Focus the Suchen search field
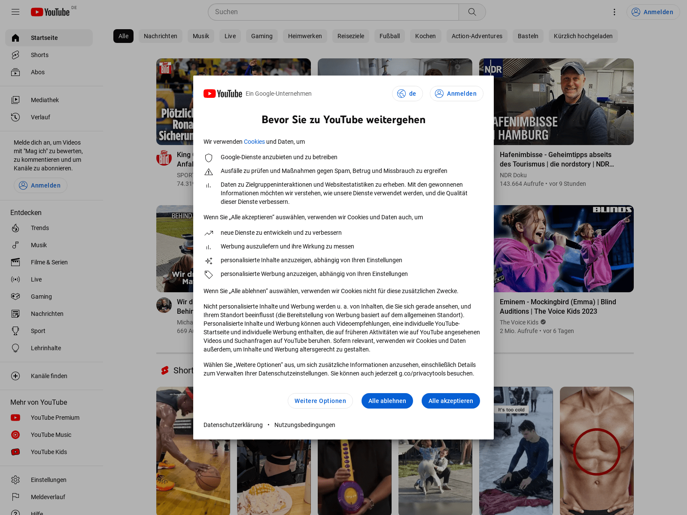 click(x=333, y=12)
